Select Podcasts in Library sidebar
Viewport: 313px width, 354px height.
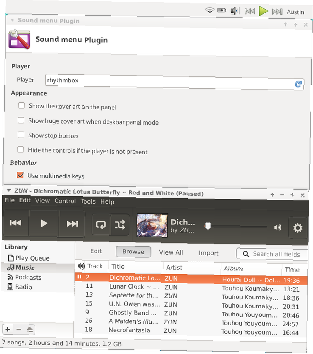coord(25,277)
